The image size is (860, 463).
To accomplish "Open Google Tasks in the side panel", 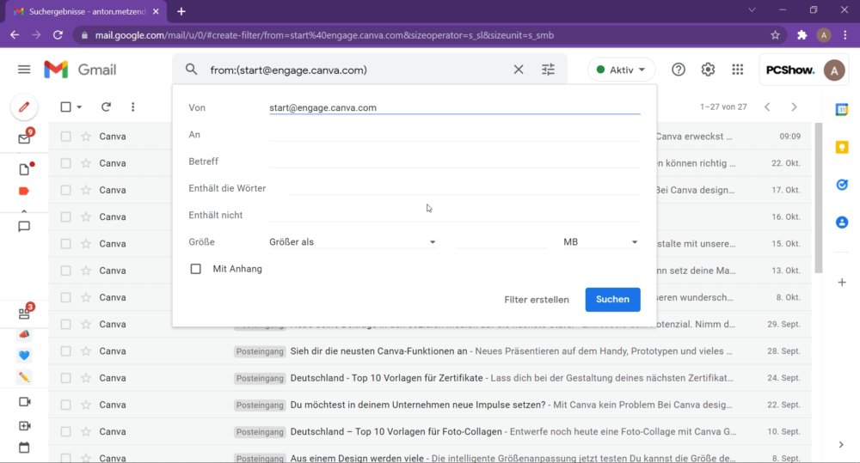I will [x=842, y=185].
